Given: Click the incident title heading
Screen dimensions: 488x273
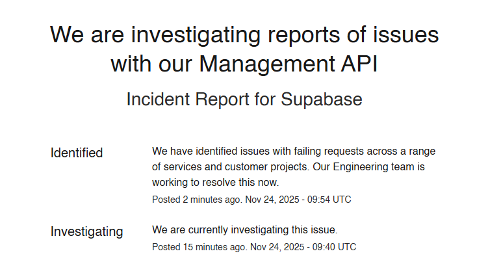Looking at the screenshot, I should 244,49.
